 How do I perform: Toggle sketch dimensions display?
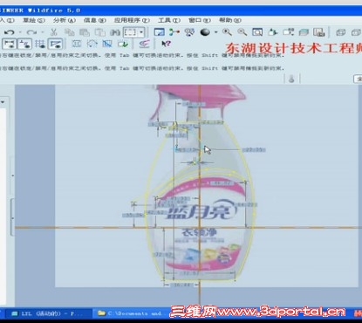tap(10, 45)
